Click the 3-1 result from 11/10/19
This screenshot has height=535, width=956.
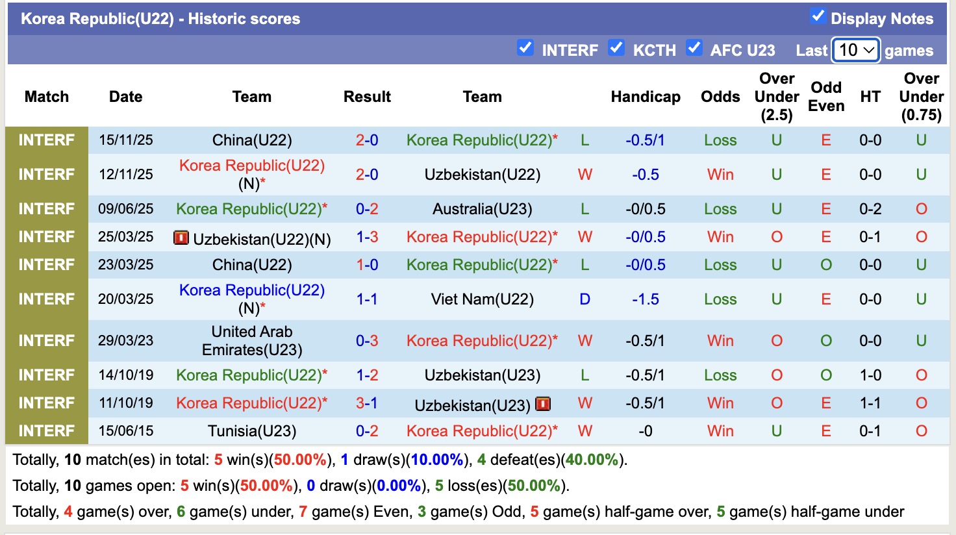pos(367,403)
